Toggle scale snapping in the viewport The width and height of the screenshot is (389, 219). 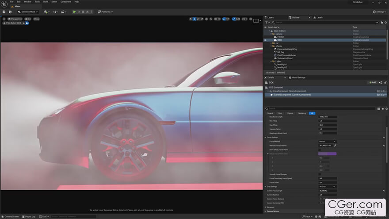[x=234, y=19]
